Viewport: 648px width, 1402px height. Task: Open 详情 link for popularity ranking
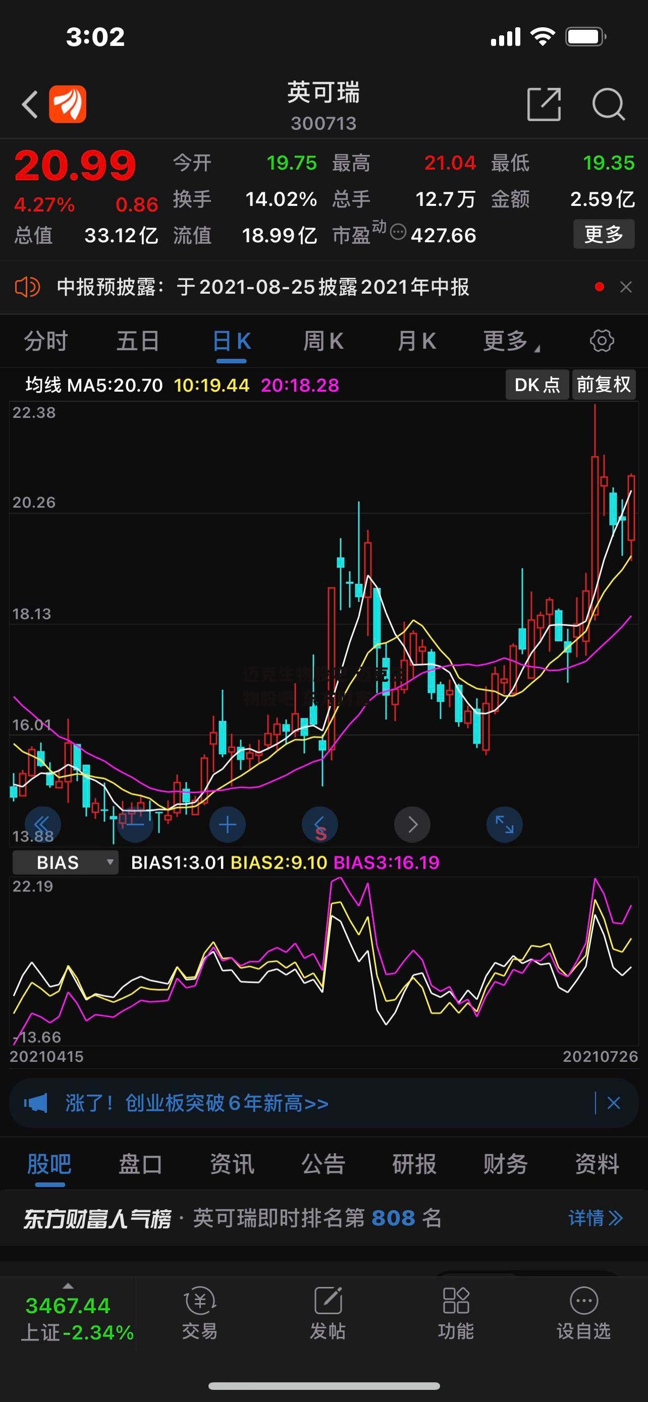click(595, 1218)
